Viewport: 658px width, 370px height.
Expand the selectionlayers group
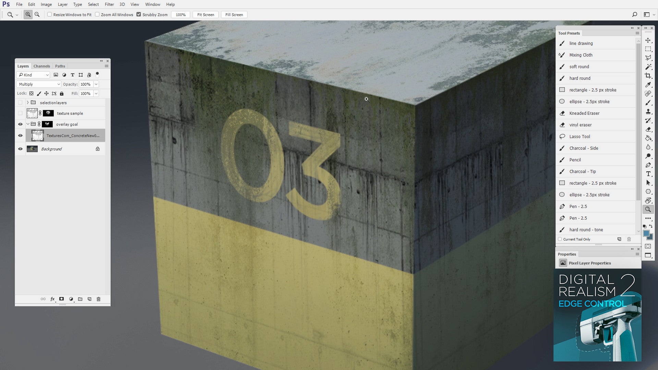pyautogui.click(x=27, y=102)
